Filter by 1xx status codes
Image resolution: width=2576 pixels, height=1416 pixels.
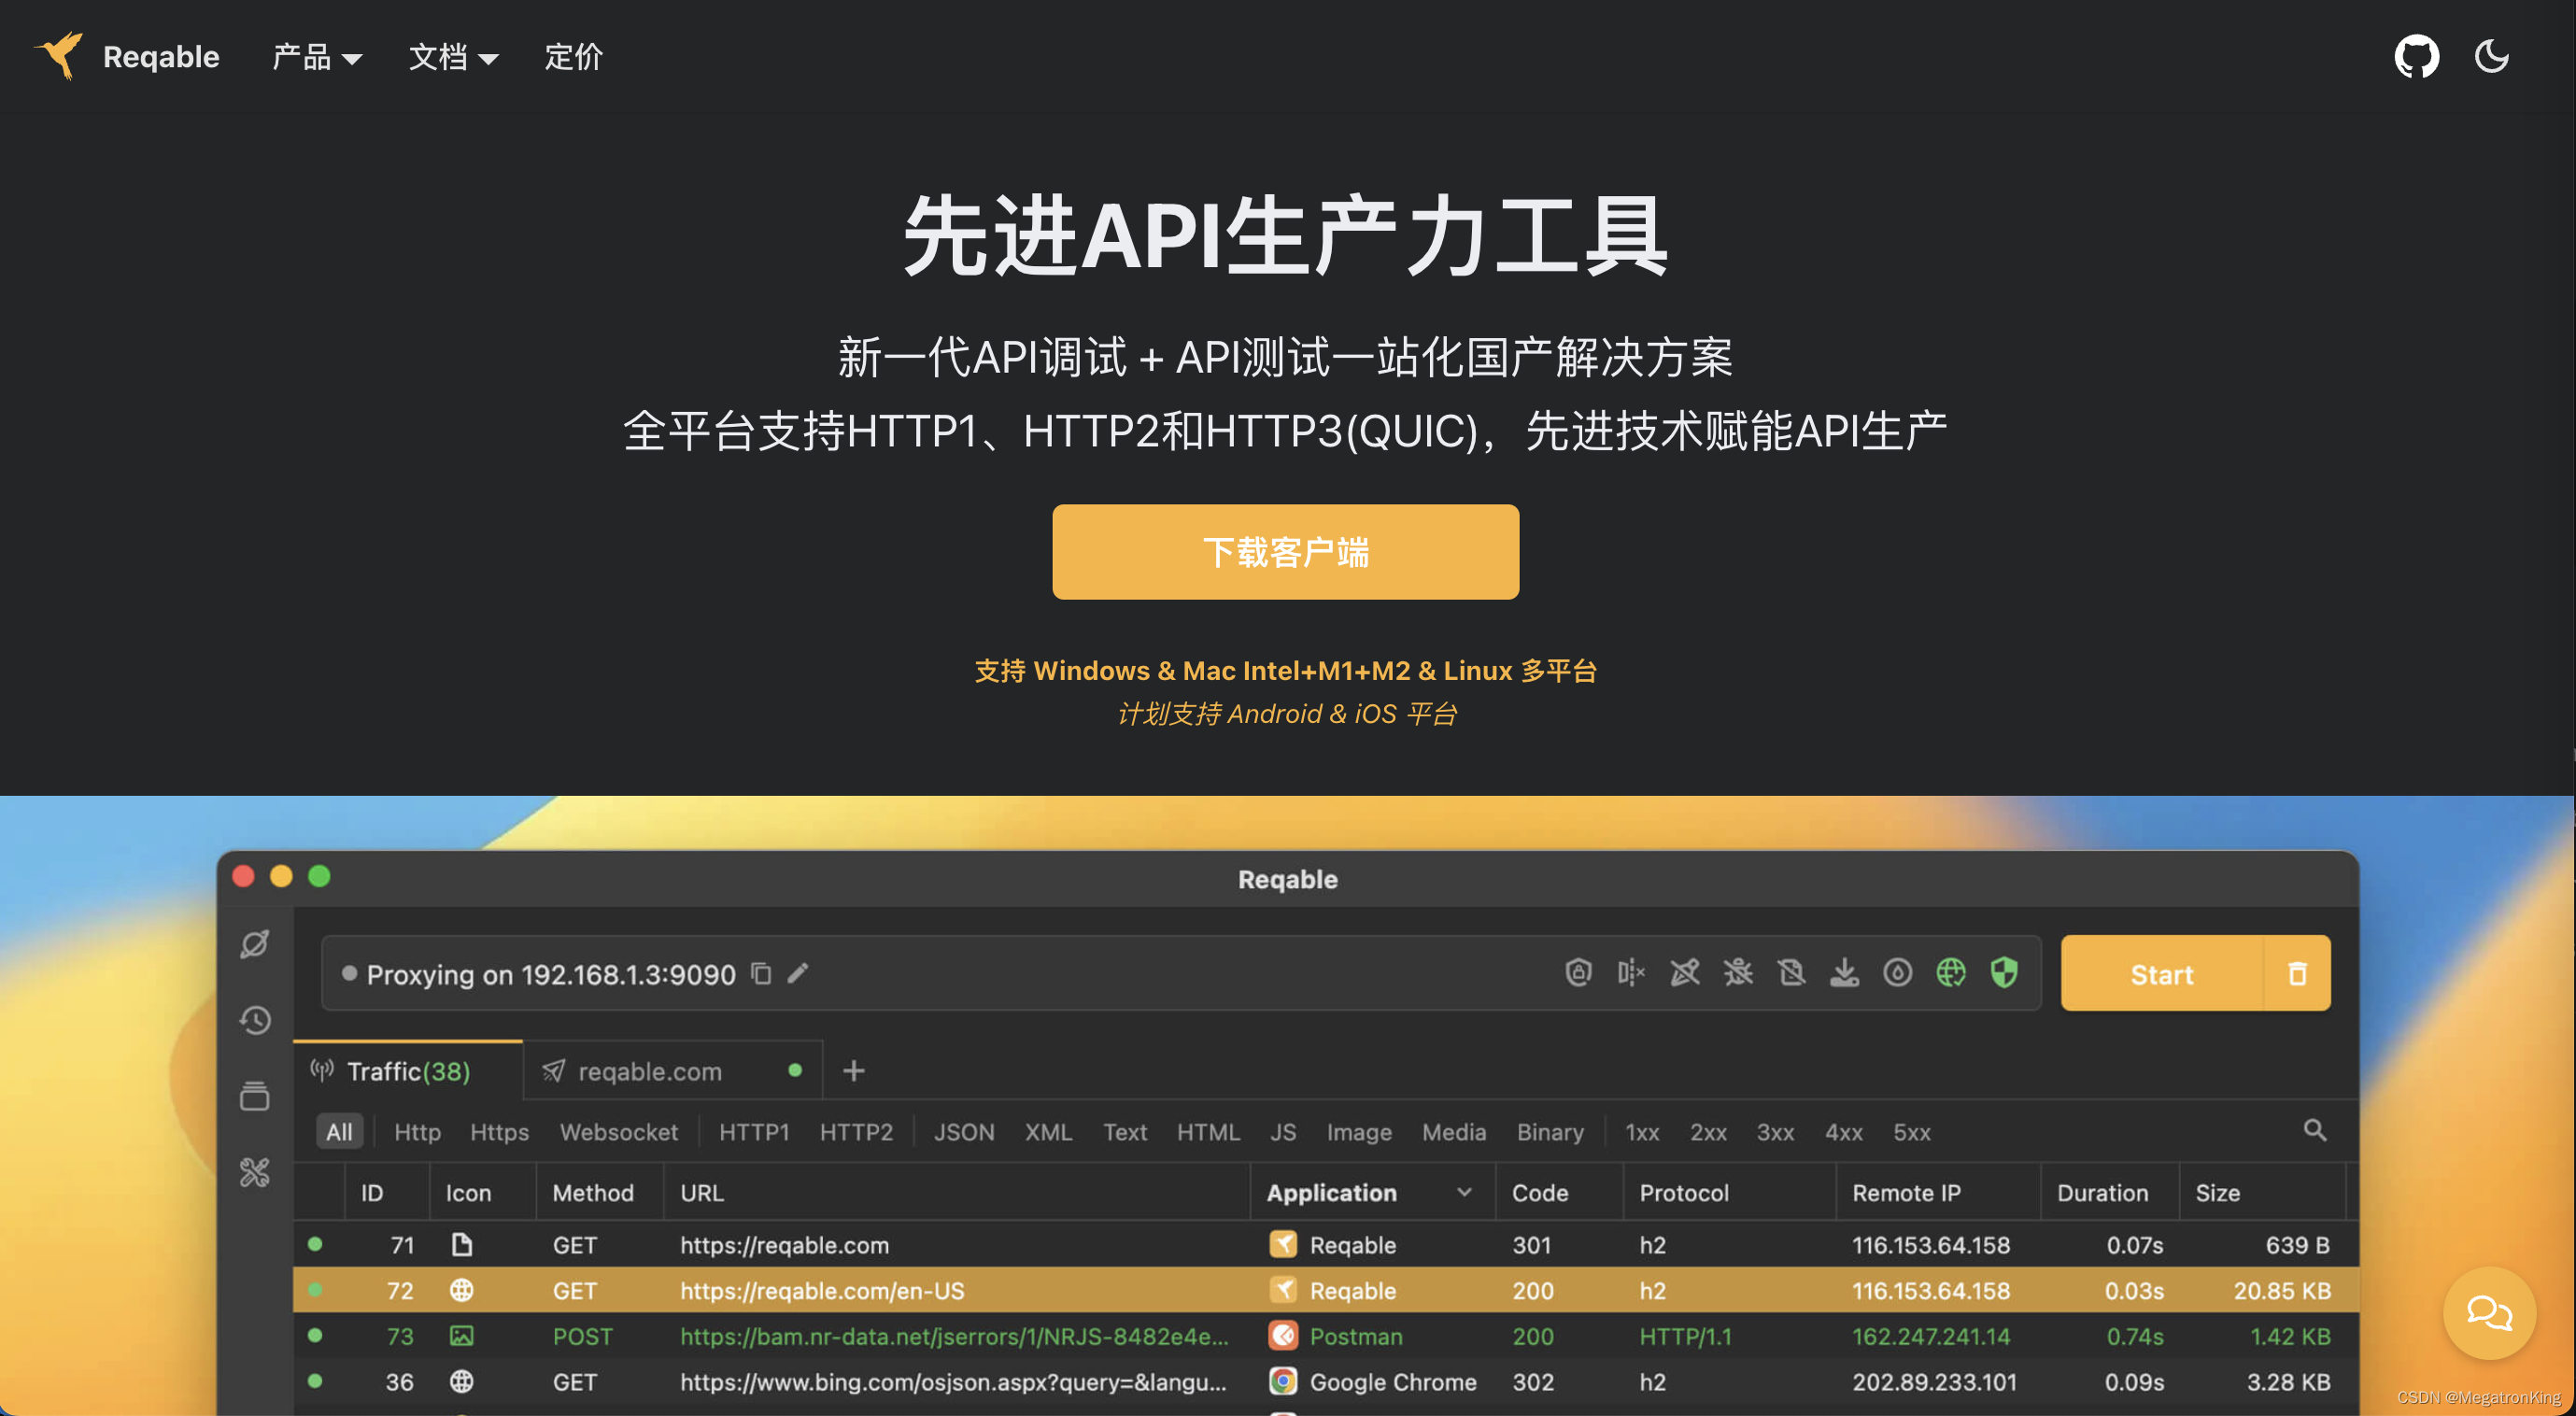click(x=1642, y=1132)
